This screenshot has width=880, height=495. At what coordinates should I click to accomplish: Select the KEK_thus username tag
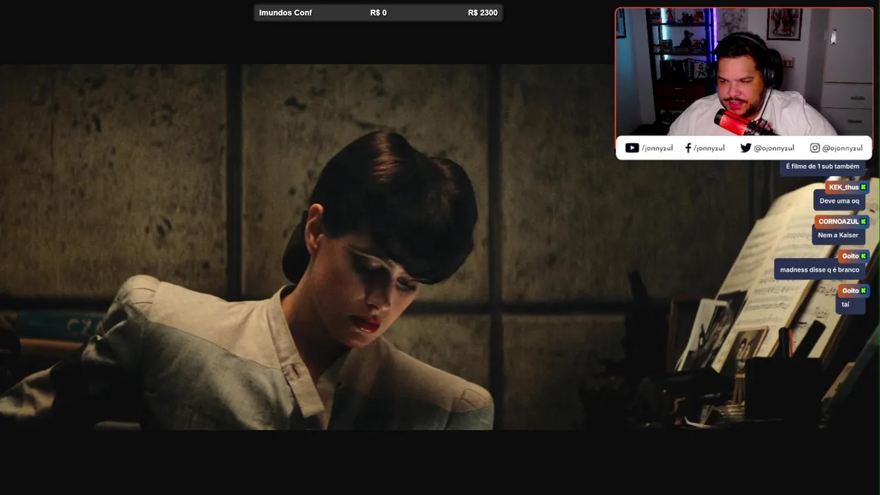pyautogui.click(x=847, y=187)
